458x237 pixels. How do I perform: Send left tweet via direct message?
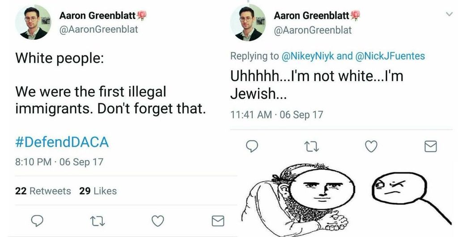pyautogui.click(x=217, y=220)
